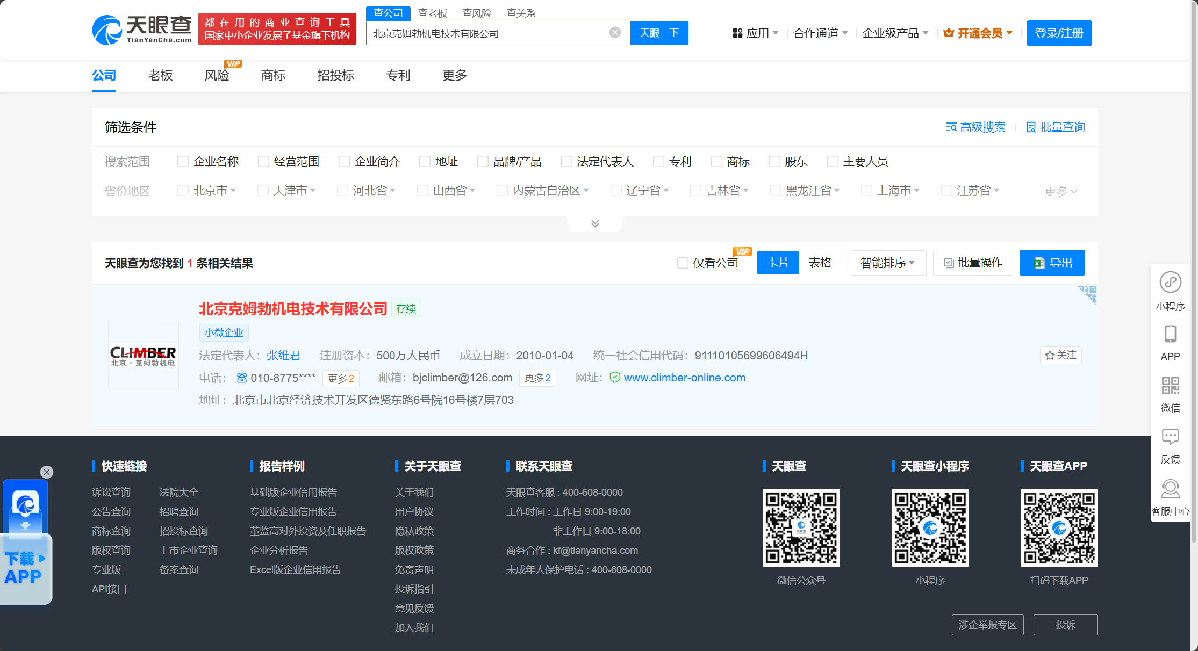Open the 智能排序 sort dropdown

click(x=887, y=263)
